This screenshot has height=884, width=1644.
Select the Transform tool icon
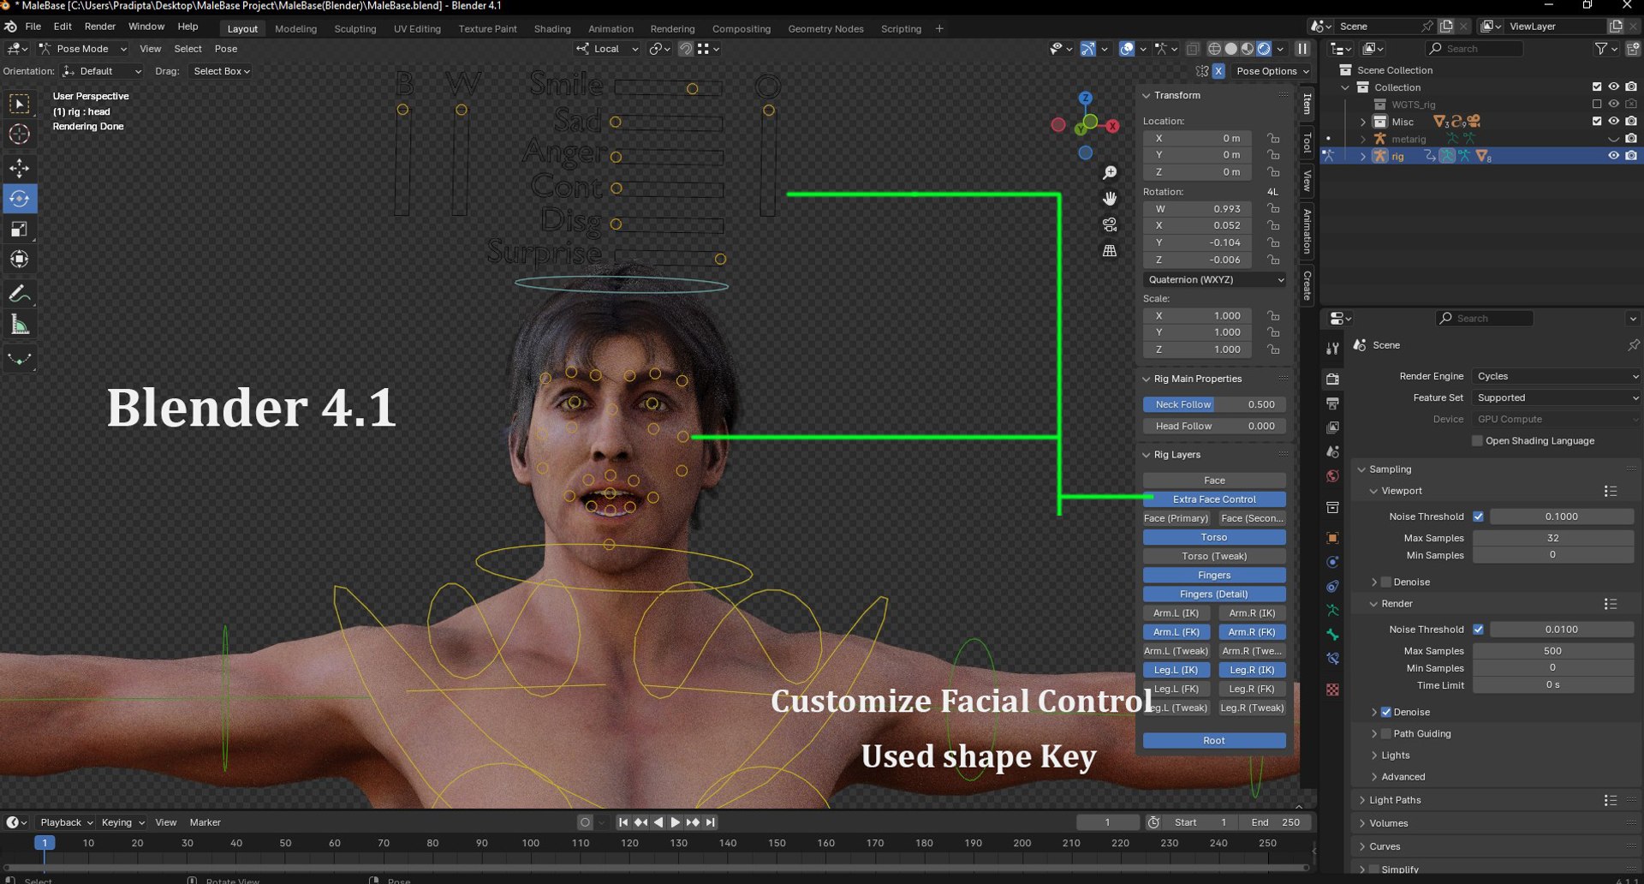(19, 259)
